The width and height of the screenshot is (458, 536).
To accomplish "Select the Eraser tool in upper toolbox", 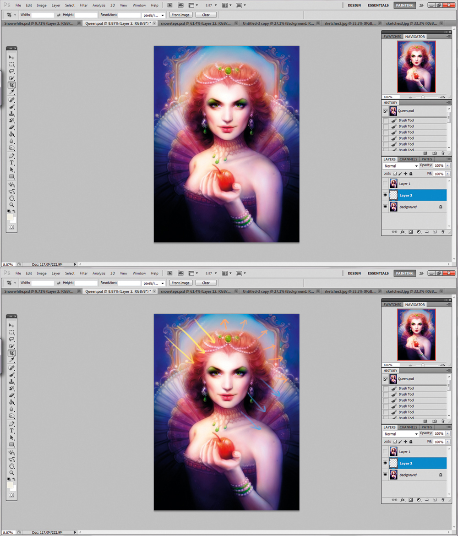I will 11,127.
